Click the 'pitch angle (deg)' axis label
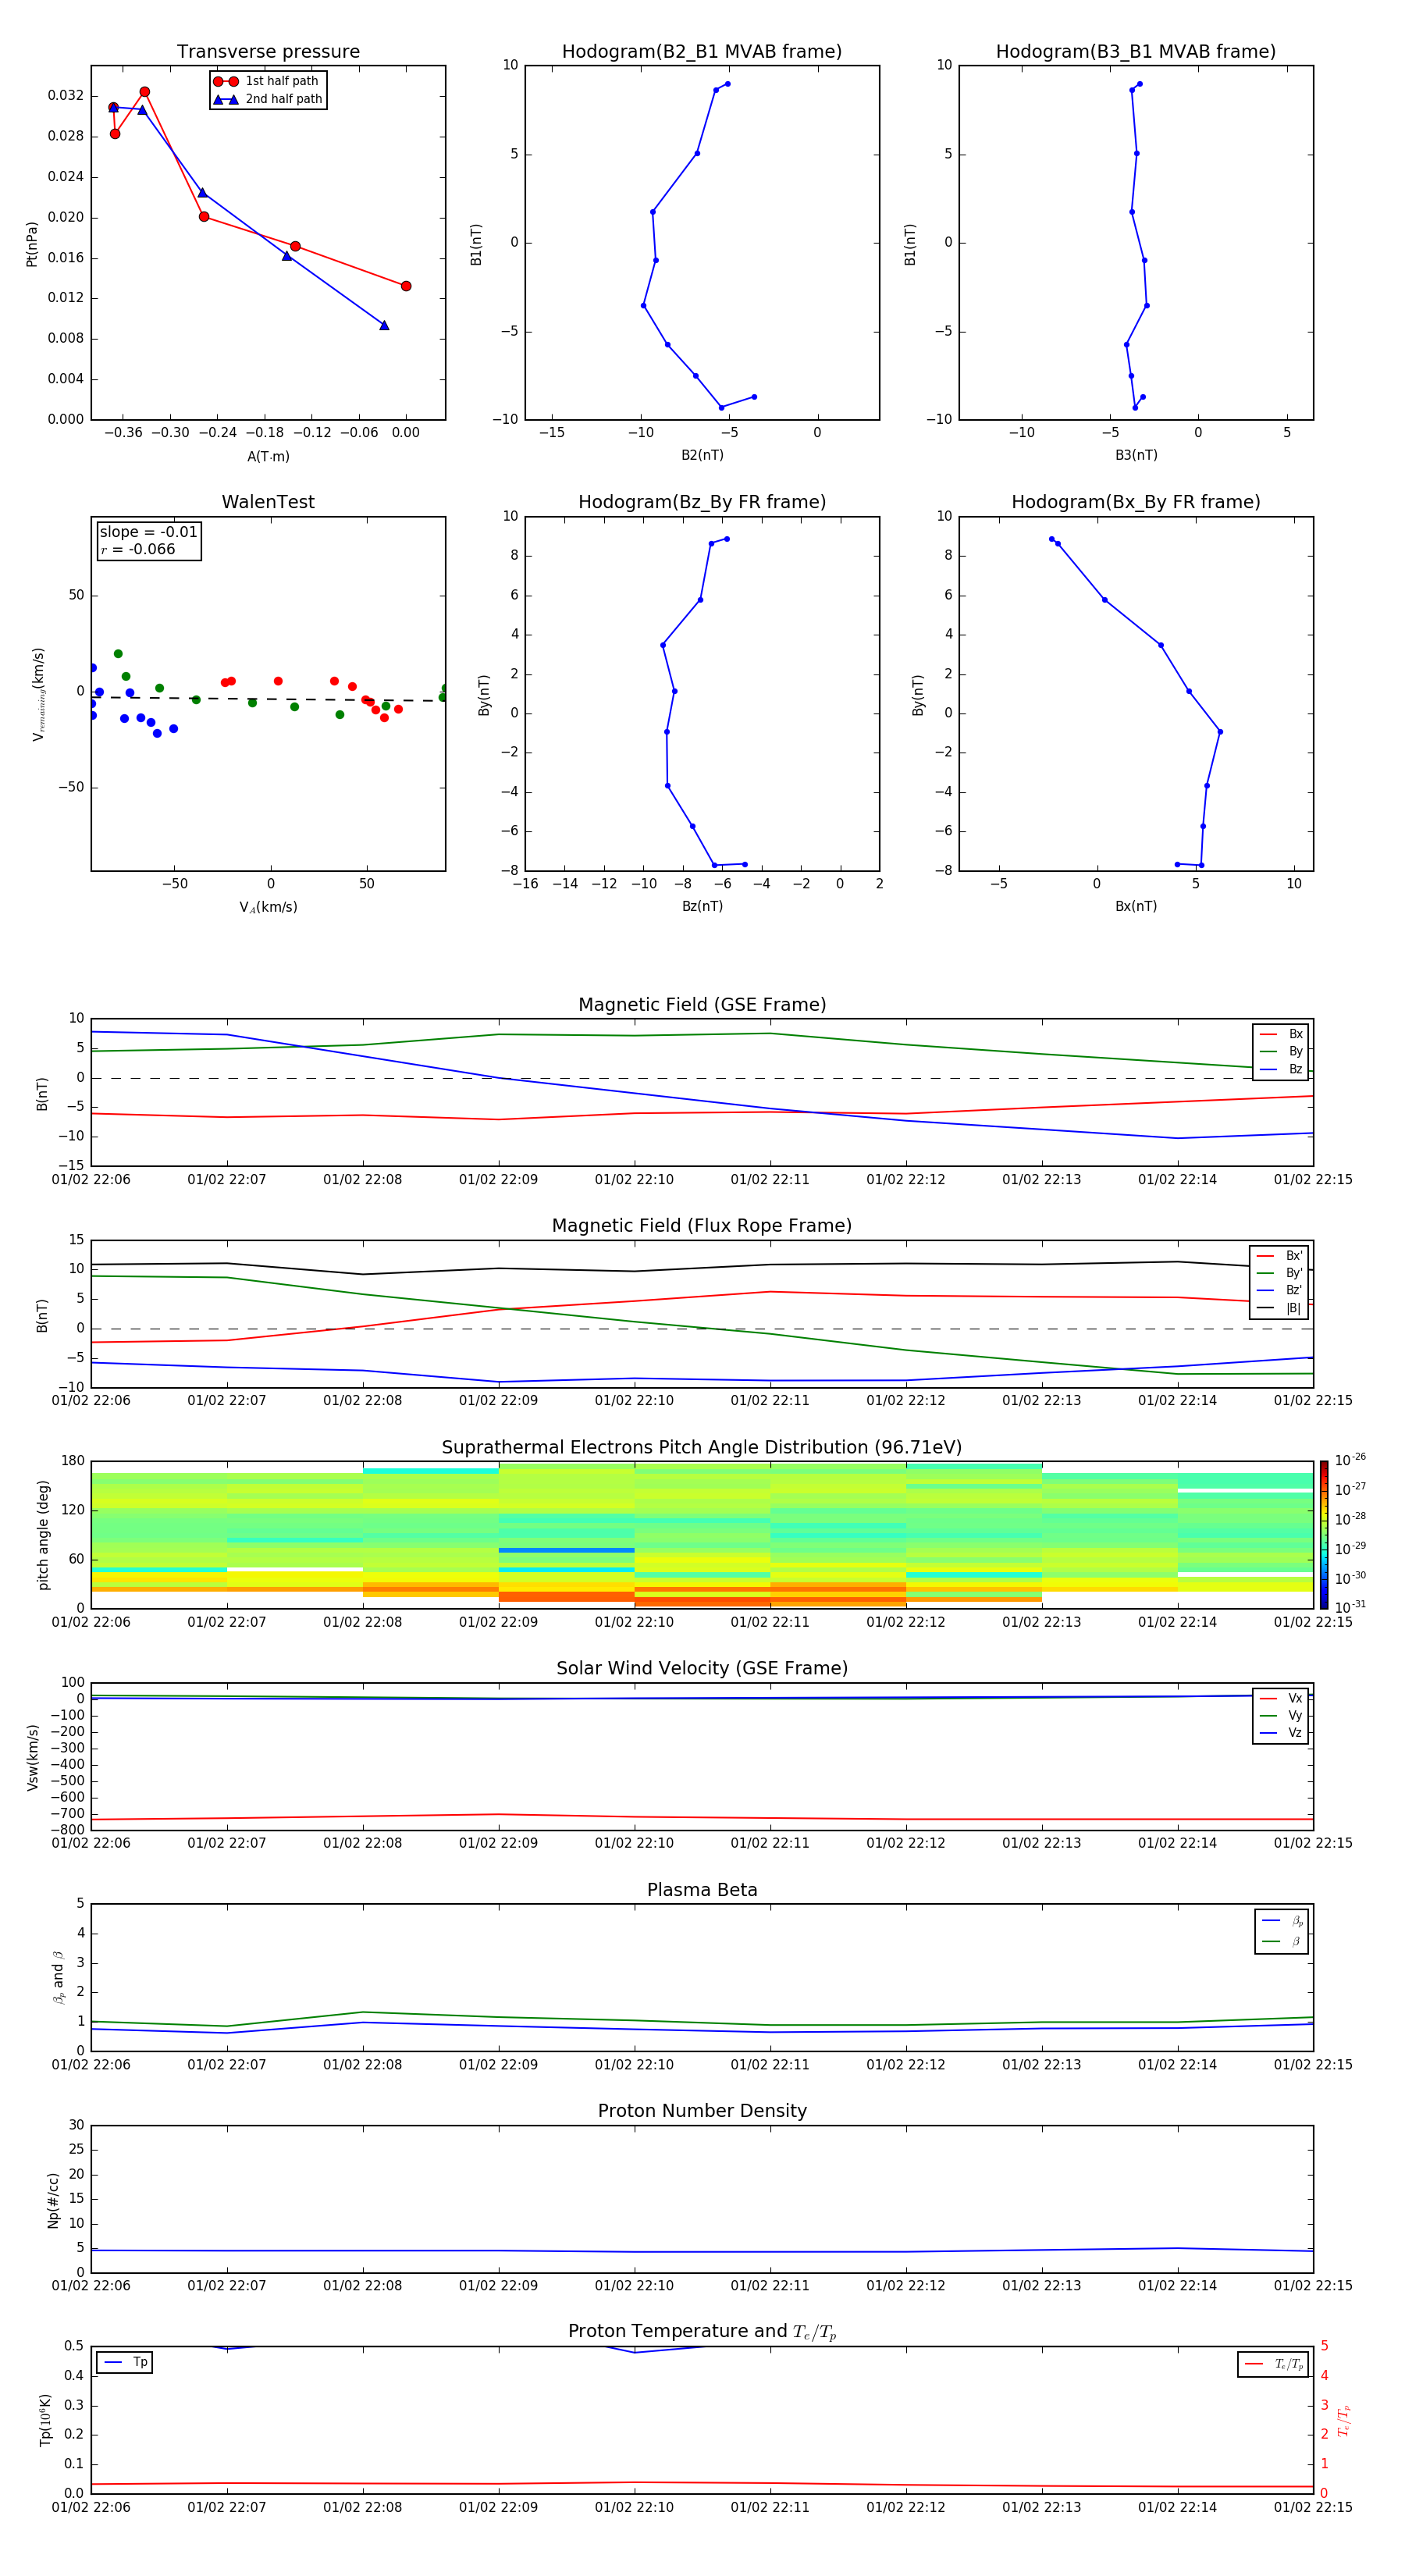This screenshot has width=1405, height=2576. 43,1535
